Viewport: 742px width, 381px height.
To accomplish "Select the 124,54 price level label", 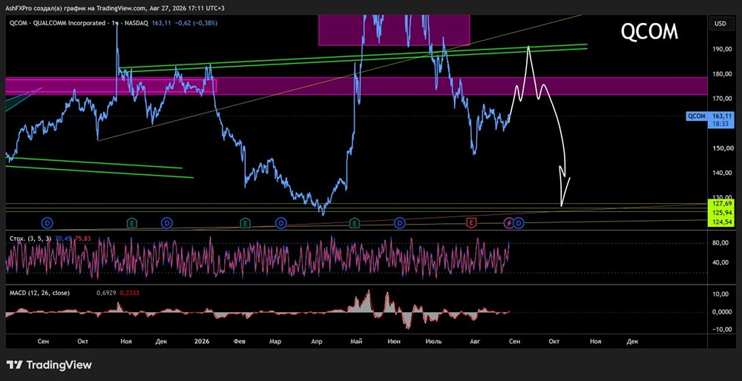I will point(720,223).
